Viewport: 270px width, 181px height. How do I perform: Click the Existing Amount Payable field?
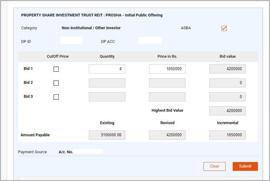(x=107, y=135)
